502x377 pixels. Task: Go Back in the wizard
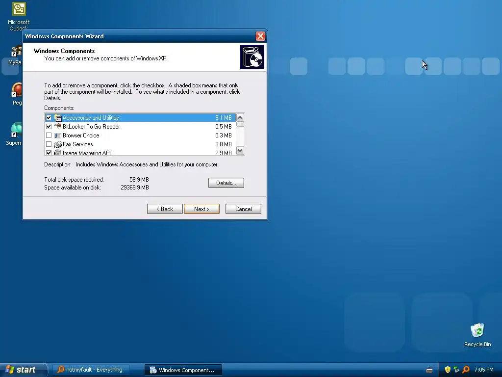pyautogui.click(x=165, y=209)
